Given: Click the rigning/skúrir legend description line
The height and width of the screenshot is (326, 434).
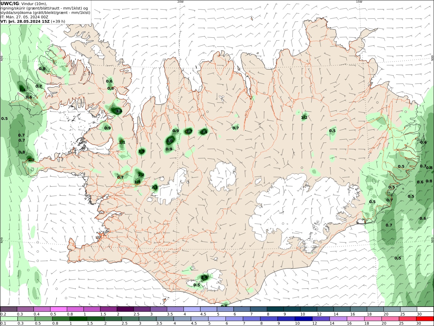Looking at the screenshot, I should click(x=44, y=8).
